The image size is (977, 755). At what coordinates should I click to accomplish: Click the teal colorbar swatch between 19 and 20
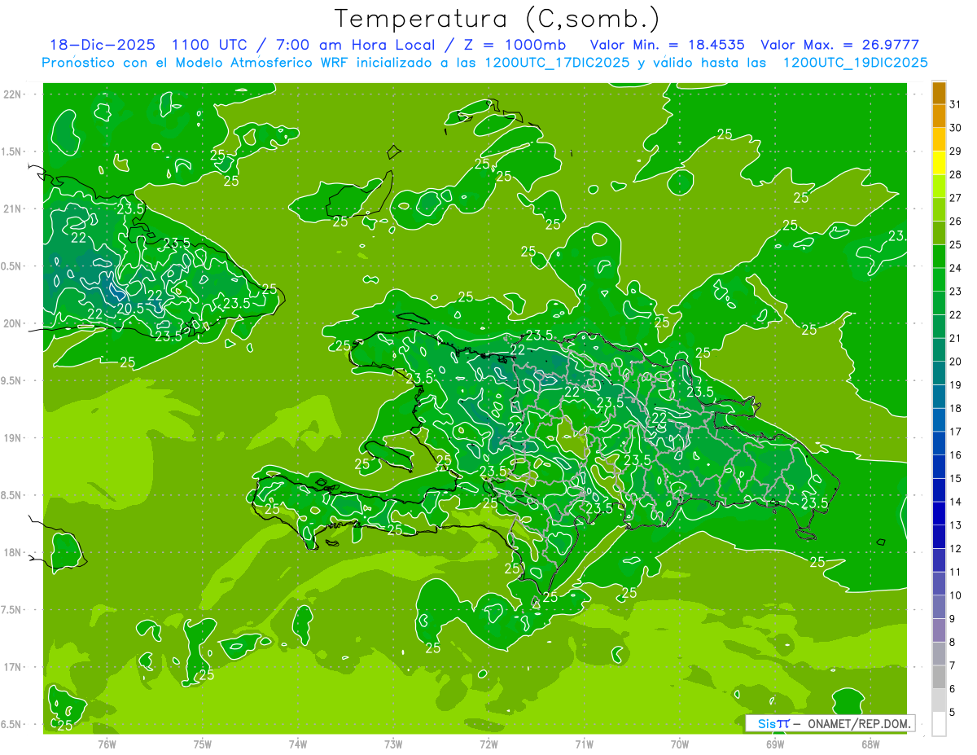click(939, 374)
